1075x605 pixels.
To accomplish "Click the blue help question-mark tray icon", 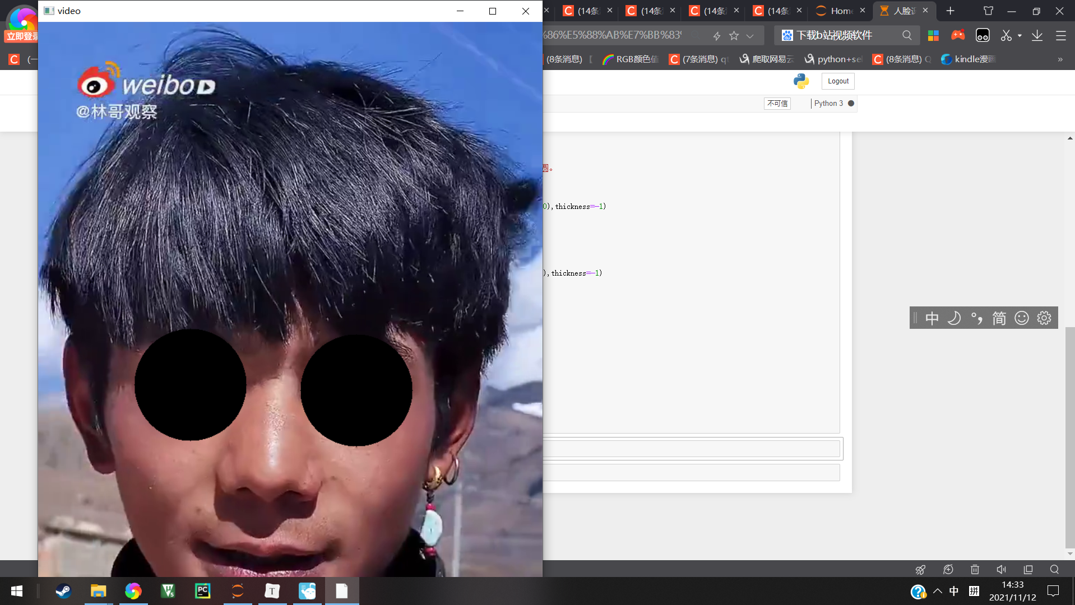I will click(x=918, y=592).
